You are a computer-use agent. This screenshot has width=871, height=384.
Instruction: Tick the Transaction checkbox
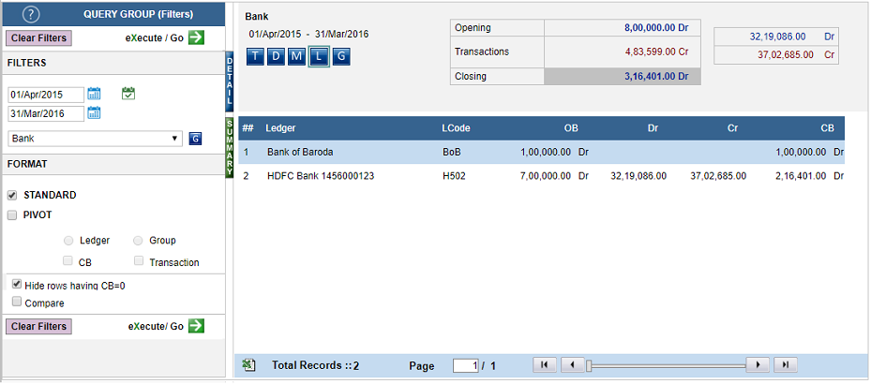(139, 260)
